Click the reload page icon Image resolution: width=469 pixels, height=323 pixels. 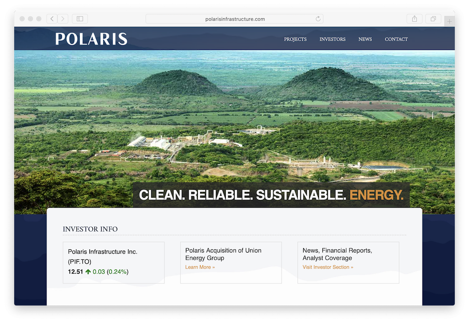point(318,19)
